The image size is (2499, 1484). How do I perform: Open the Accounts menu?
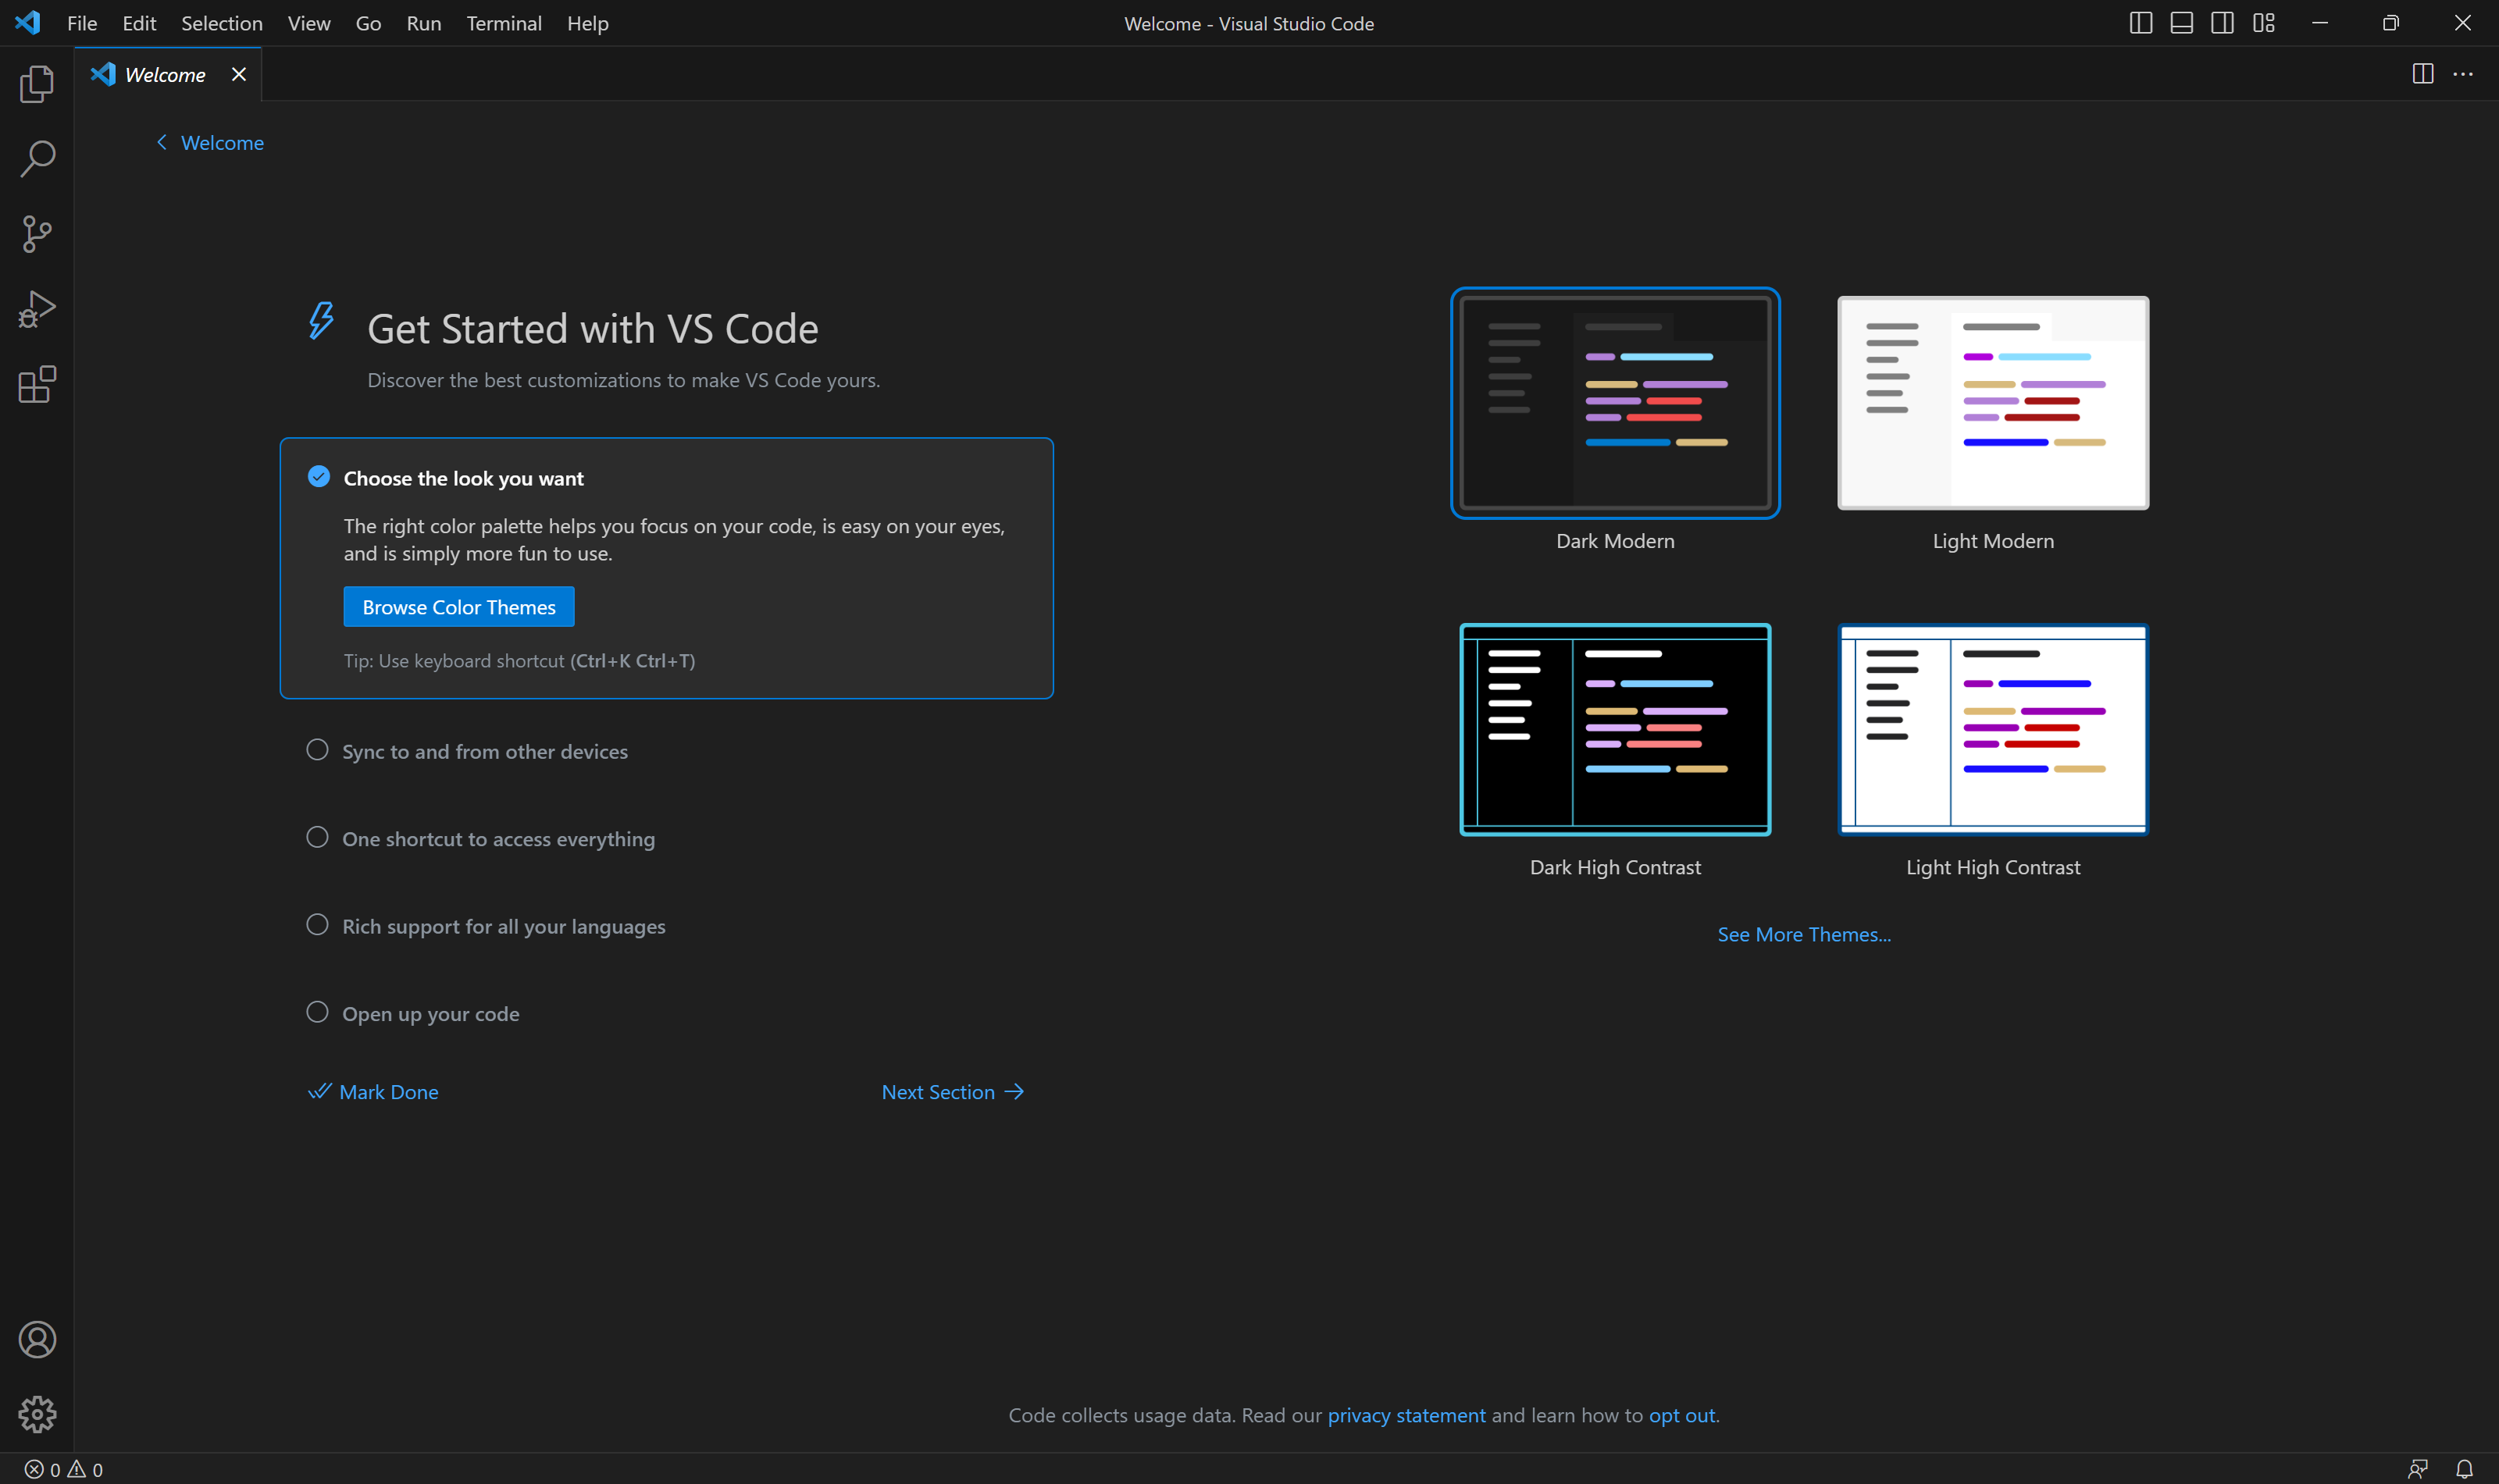37,1340
